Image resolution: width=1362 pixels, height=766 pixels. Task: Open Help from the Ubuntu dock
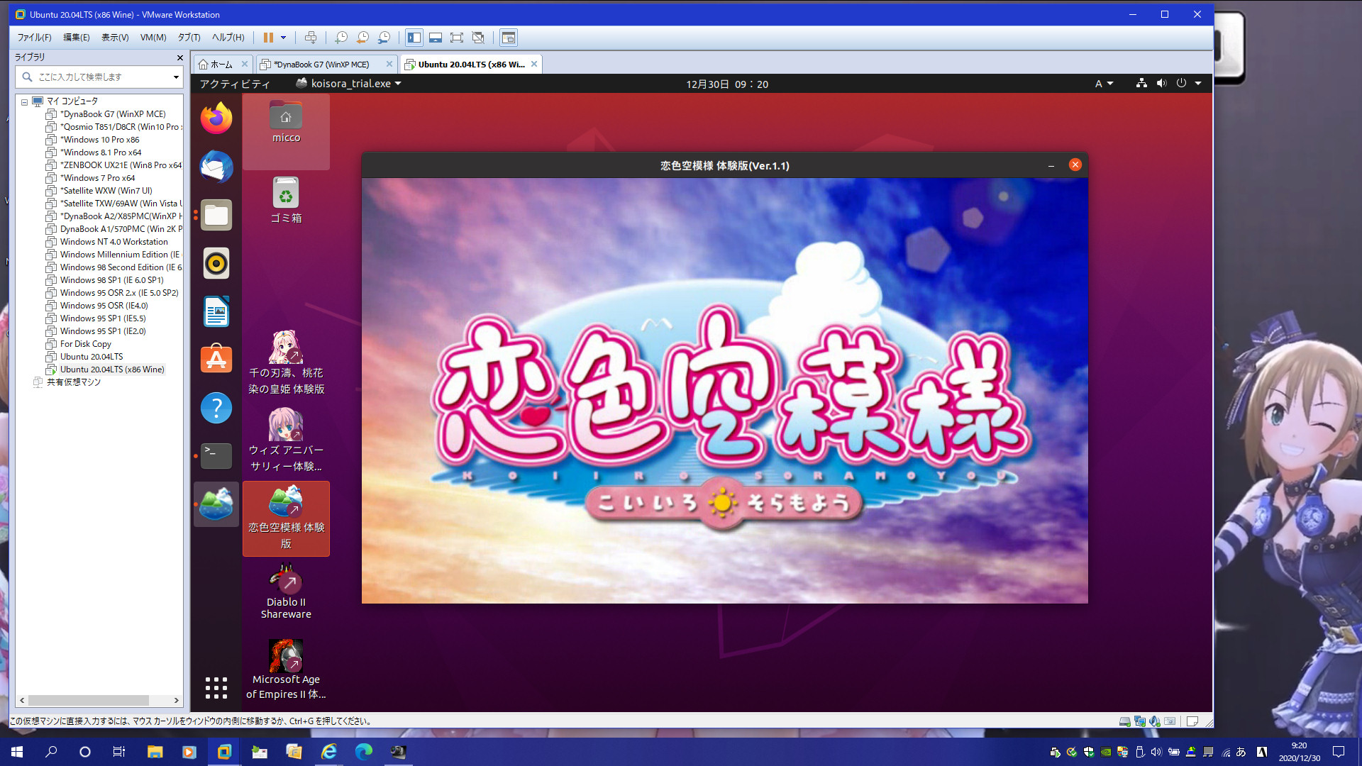click(x=216, y=408)
